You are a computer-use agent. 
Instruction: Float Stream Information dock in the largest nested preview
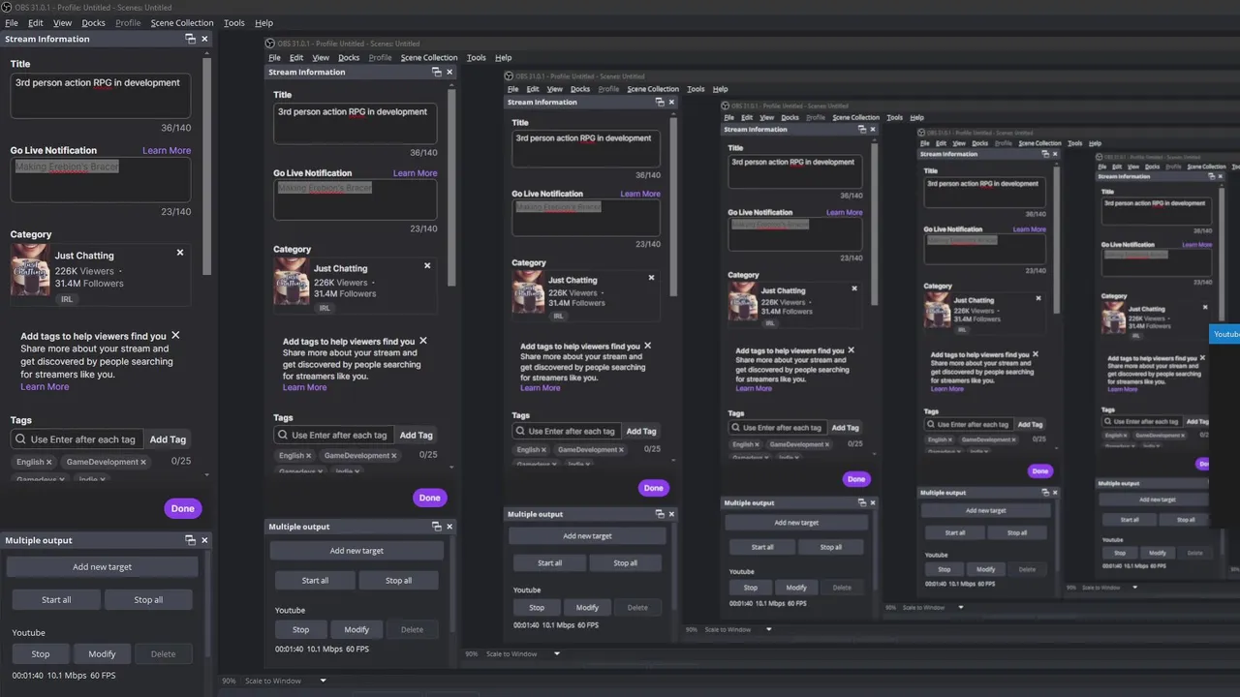pos(436,72)
